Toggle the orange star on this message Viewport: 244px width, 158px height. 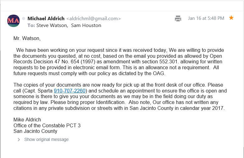(x=231, y=18)
